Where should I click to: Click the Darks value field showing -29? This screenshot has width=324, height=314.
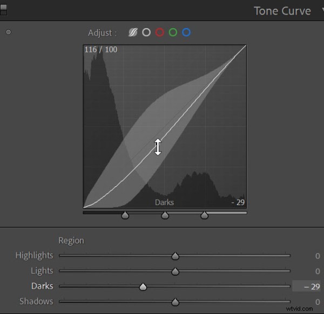click(306, 286)
